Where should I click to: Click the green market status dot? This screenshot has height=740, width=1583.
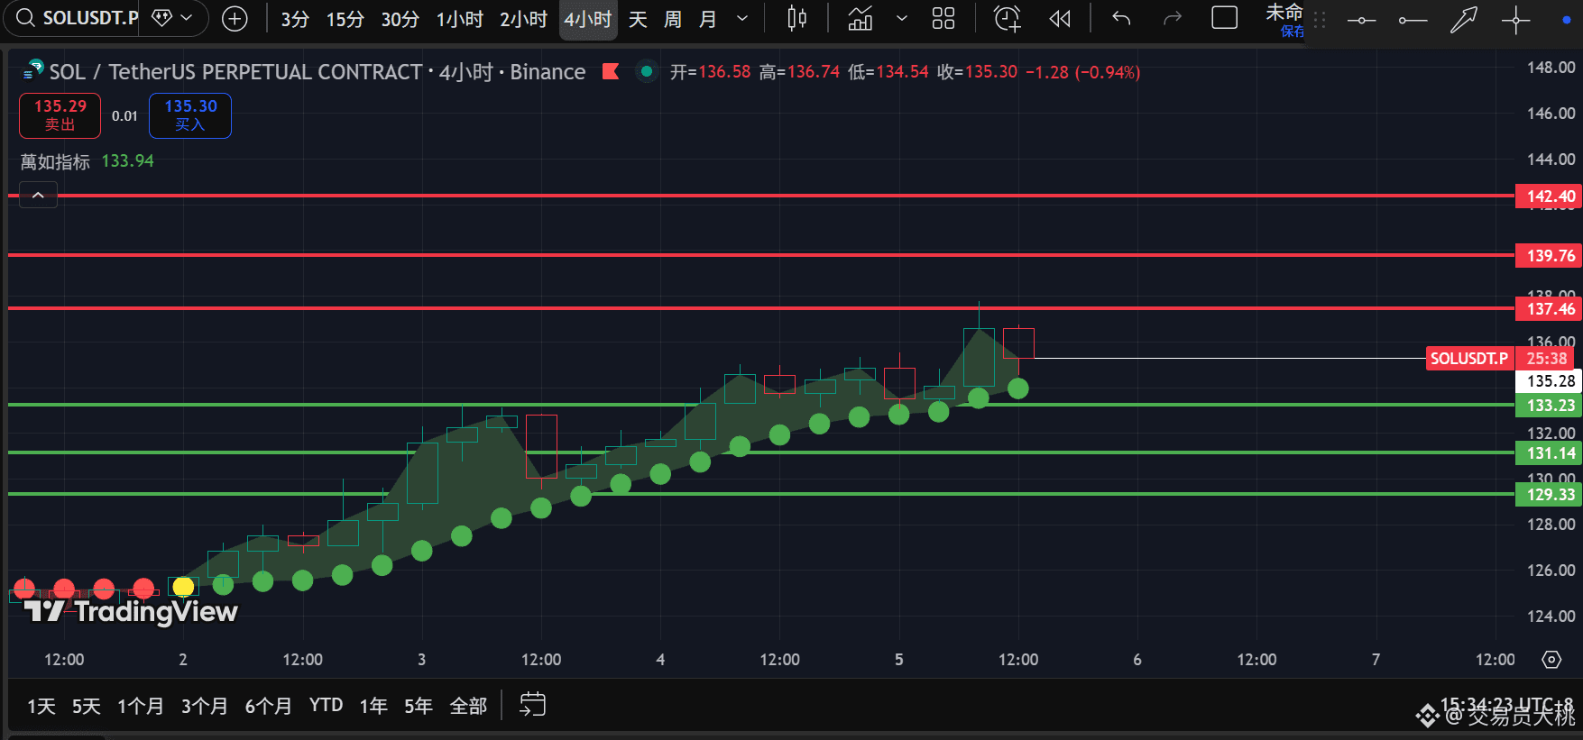(647, 71)
